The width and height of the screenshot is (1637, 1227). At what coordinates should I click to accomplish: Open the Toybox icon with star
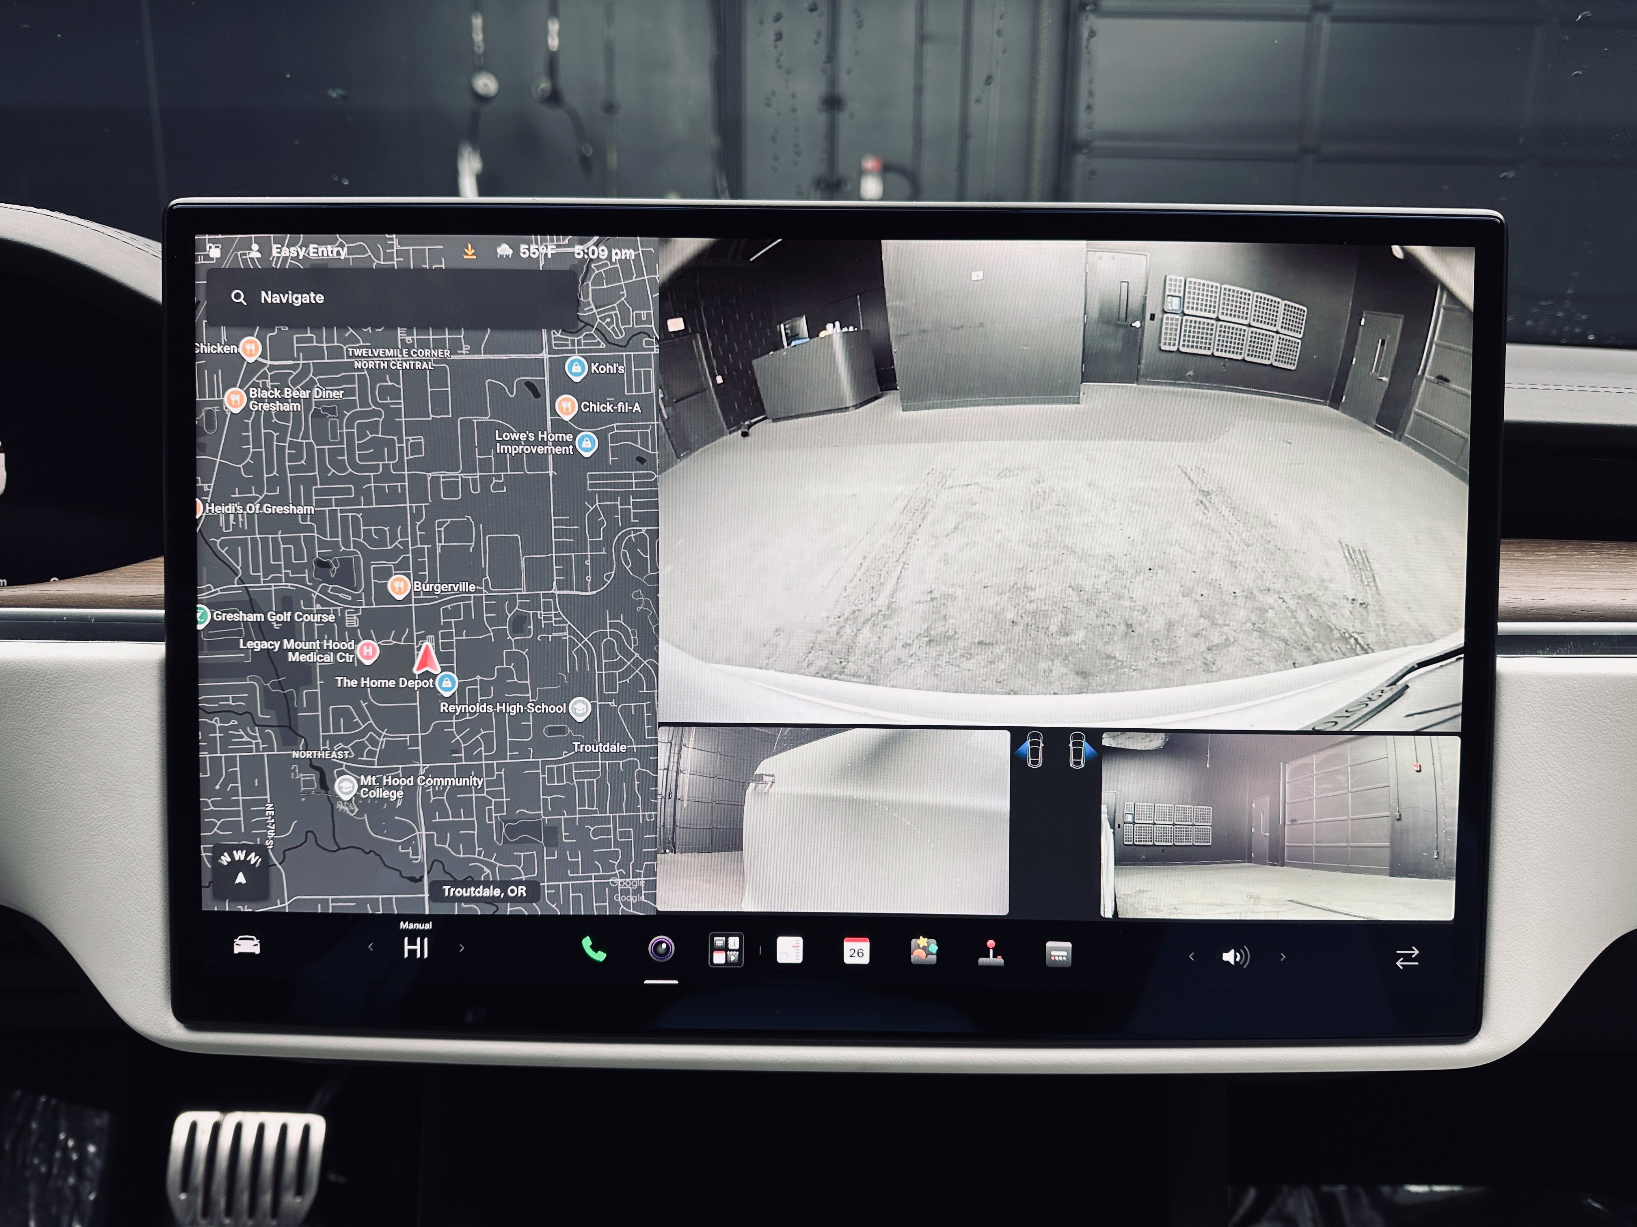[924, 951]
